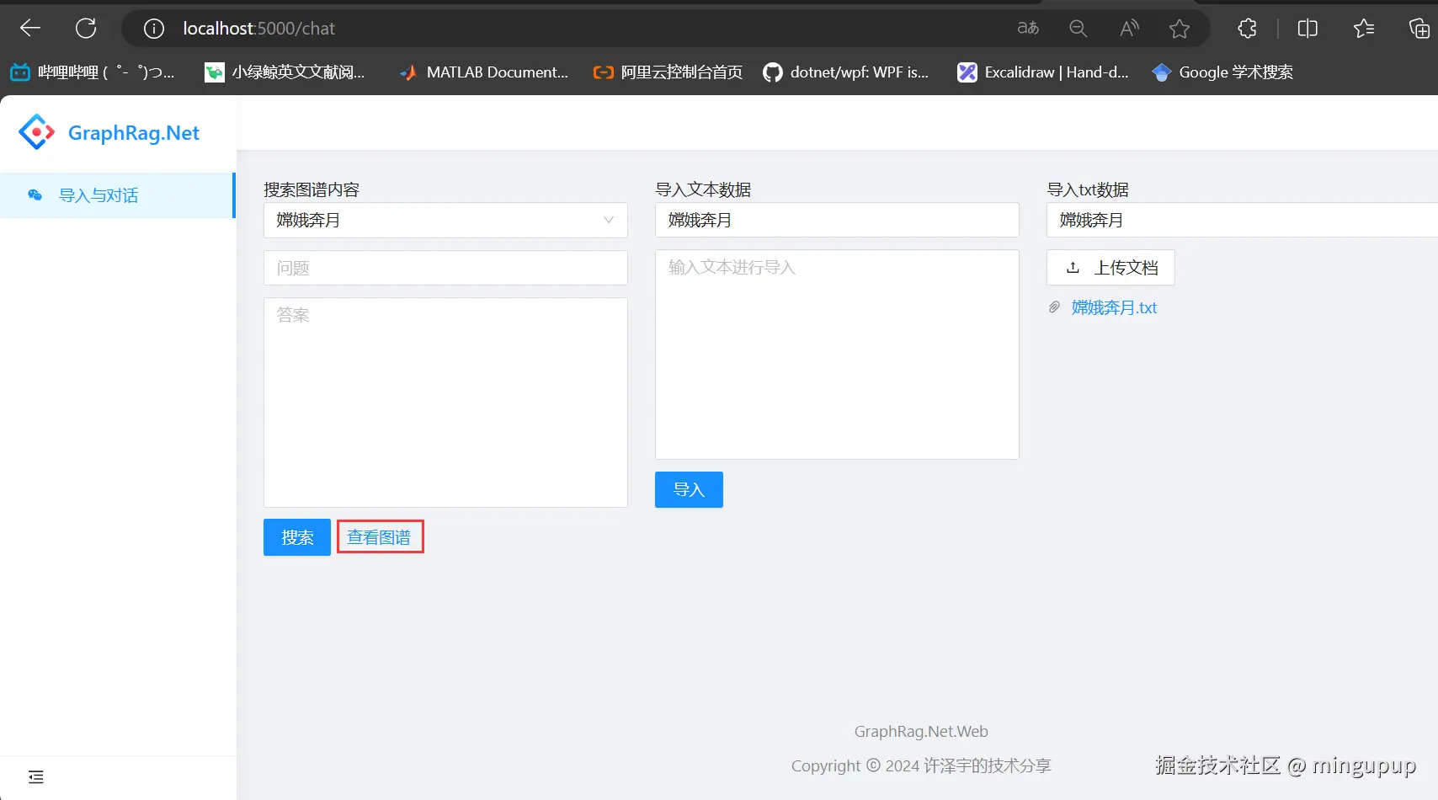This screenshot has height=800, width=1438.
Task: Click the 导入文本数据 index name field
Action: (x=837, y=220)
